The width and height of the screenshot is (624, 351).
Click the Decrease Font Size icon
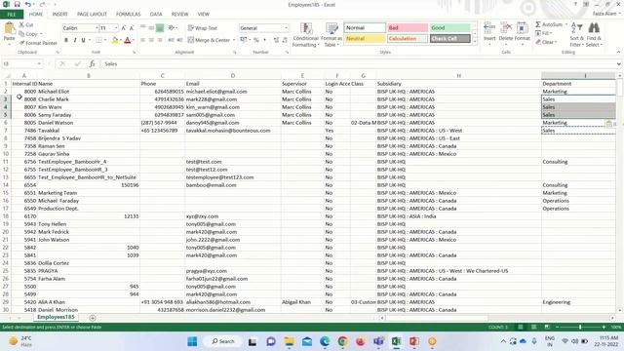pyautogui.click(x=132, y=28)
